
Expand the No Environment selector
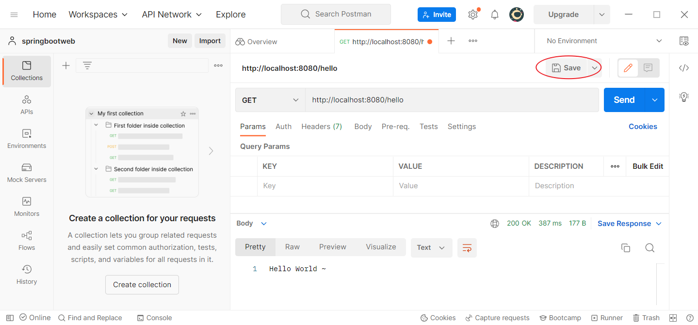click(604, 41)
